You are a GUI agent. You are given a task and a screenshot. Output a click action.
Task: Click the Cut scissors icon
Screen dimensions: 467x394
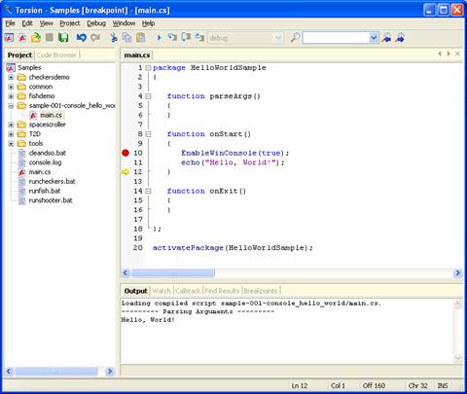point(114,38)
